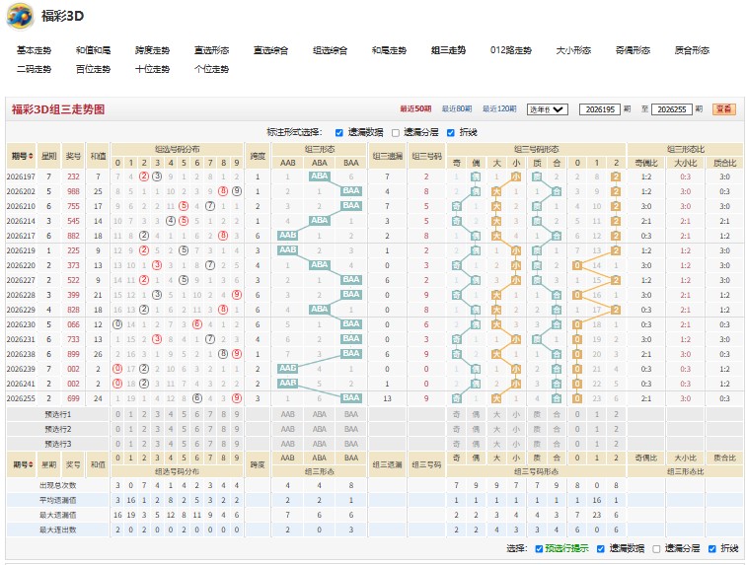Click the 大 marker in row 2026202
The width and height of the screenshot is (746, 565).
pyautogui.click(x=496, y=191)
